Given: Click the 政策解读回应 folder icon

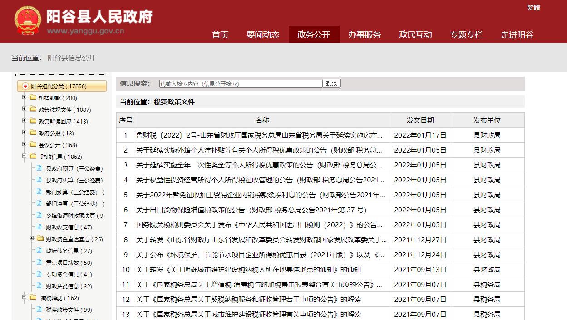Looking at the screenshot, I should (x=33, y=121).
